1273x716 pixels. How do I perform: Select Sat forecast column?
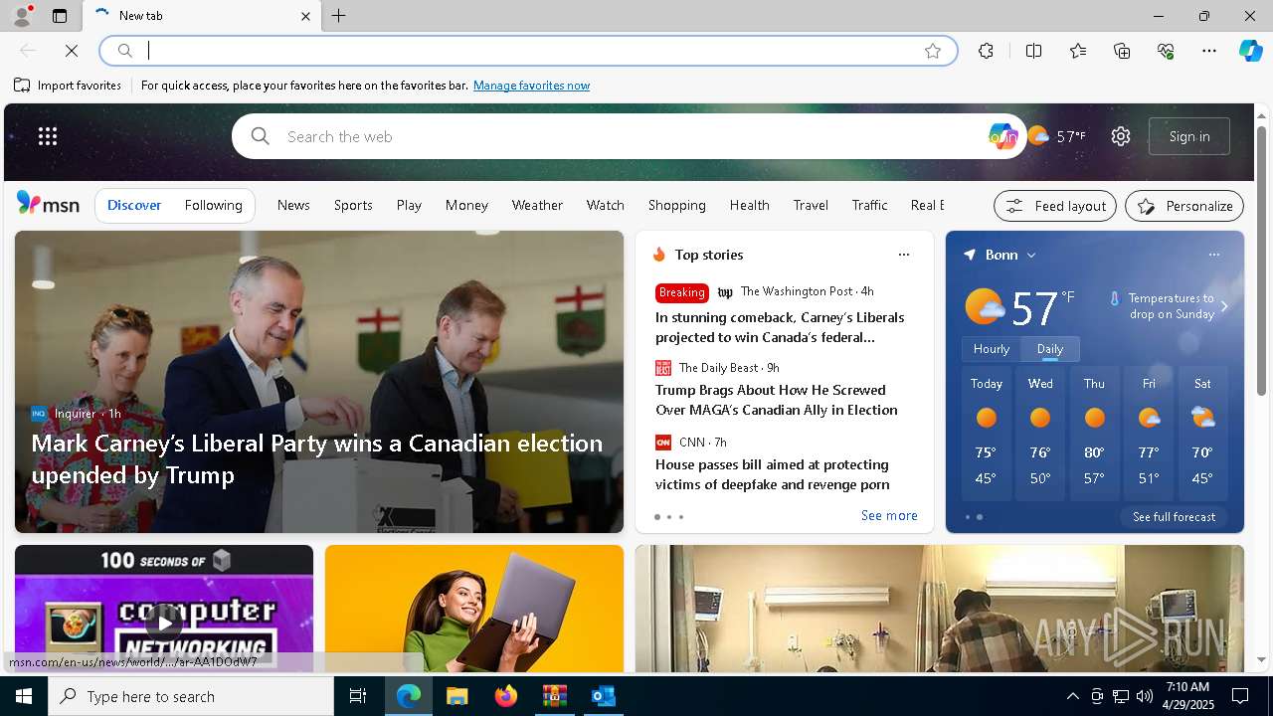(x=1202, y=433)
